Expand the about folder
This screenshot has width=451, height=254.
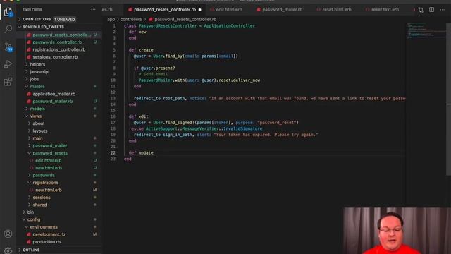pos(39,123)
